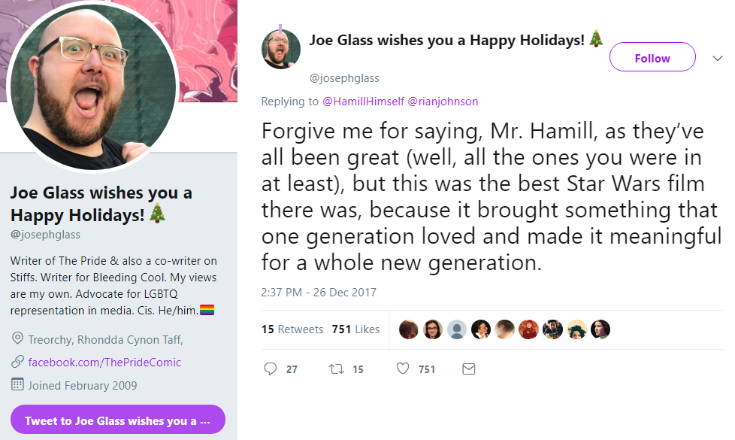View the 751 Likes list
The image size is (735, 440).
[355, 329]
